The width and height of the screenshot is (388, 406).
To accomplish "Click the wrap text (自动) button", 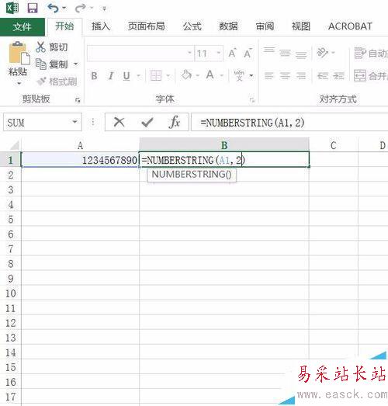I will tap(371, 54).
